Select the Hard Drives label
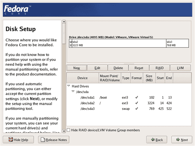 click(x=80, y=86)
